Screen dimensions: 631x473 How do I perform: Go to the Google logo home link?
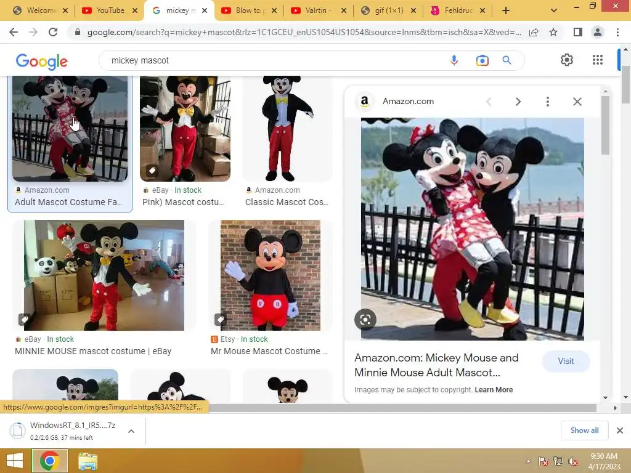[42, 61]
